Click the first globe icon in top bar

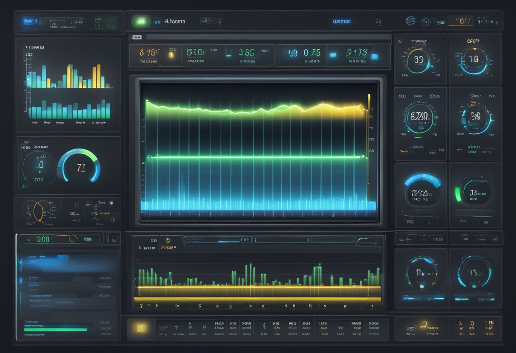tap(410, 21)
